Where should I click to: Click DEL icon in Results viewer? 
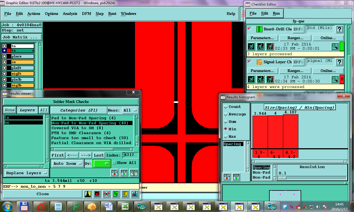point(114,173)
